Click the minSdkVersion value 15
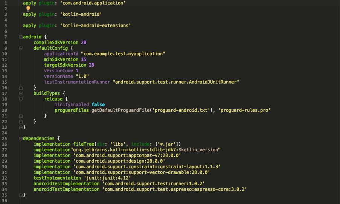 point(84,59)
